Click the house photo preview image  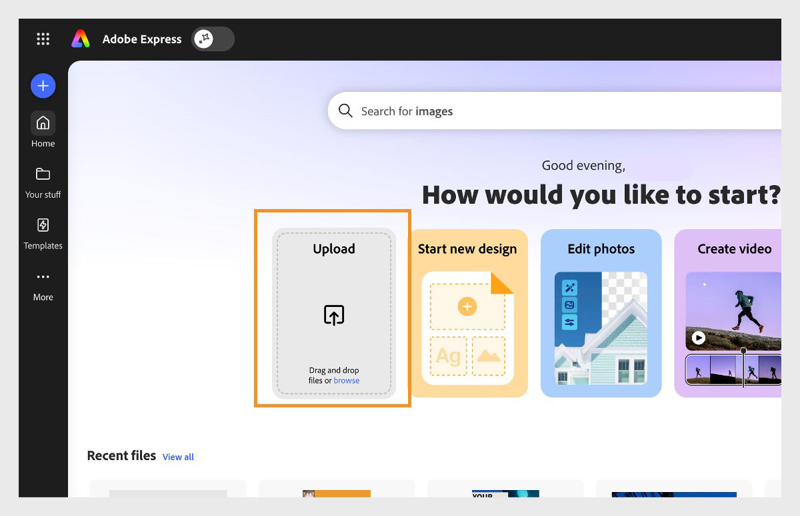pyautogui.click(x=601, y=328)
